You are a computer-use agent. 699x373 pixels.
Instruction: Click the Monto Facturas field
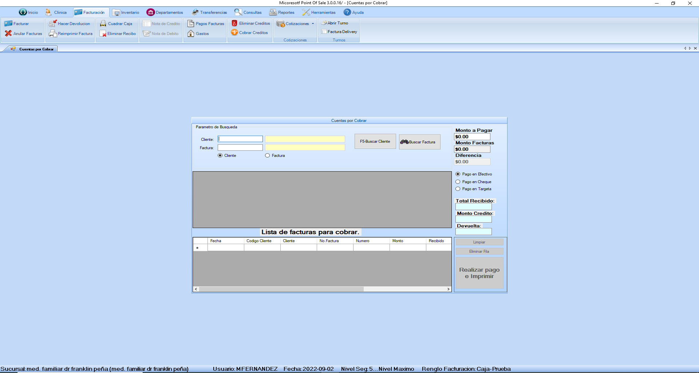(x=472, y=149)
